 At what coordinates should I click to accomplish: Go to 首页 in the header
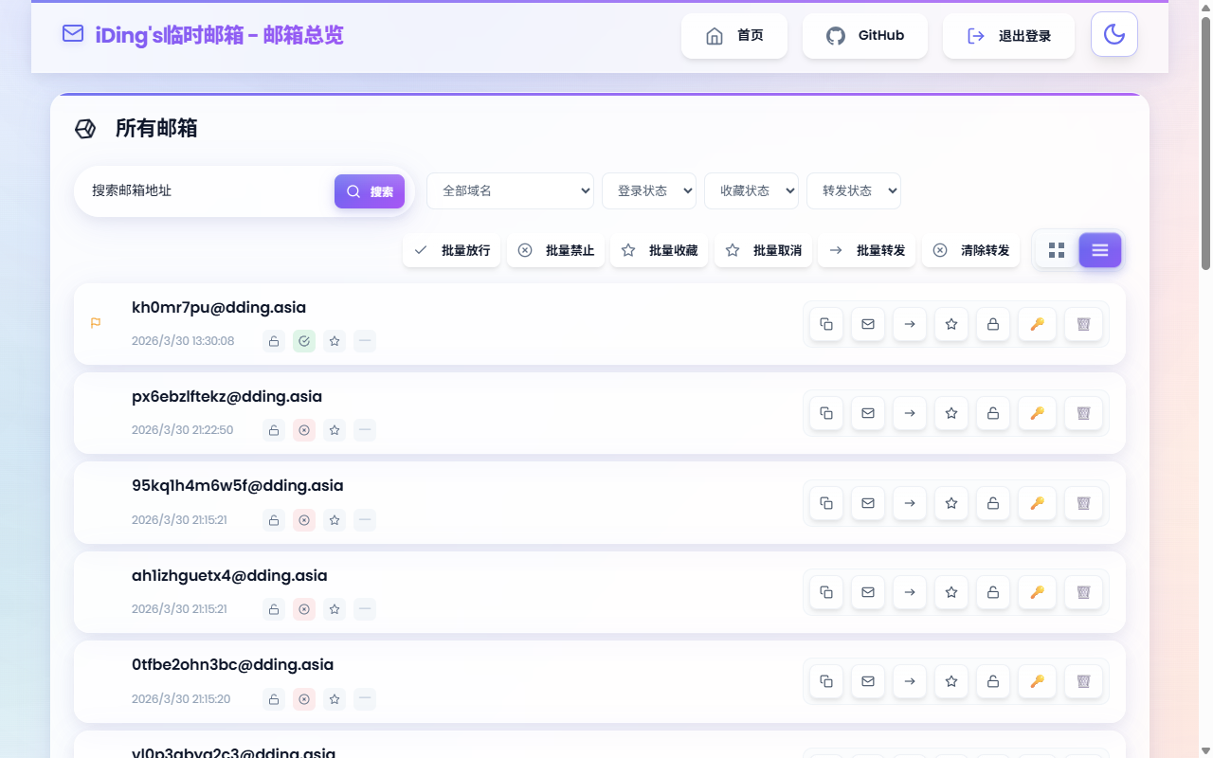(x=734, y=35)
